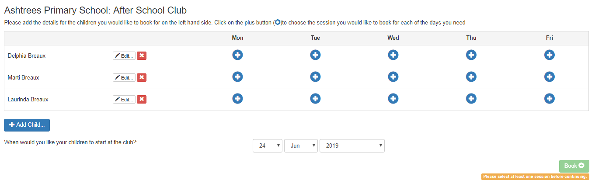Image resolution: width=595 pixels, height=187 pixels.
Task: Add Monday session for Laurinda Breaux
Action: (237, 99)
